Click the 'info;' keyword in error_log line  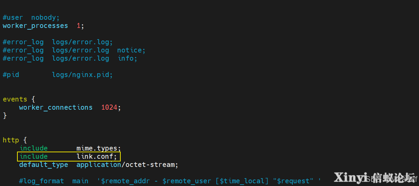click(128, 59)
